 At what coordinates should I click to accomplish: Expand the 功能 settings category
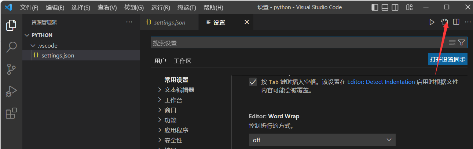(x=167, y=120)
